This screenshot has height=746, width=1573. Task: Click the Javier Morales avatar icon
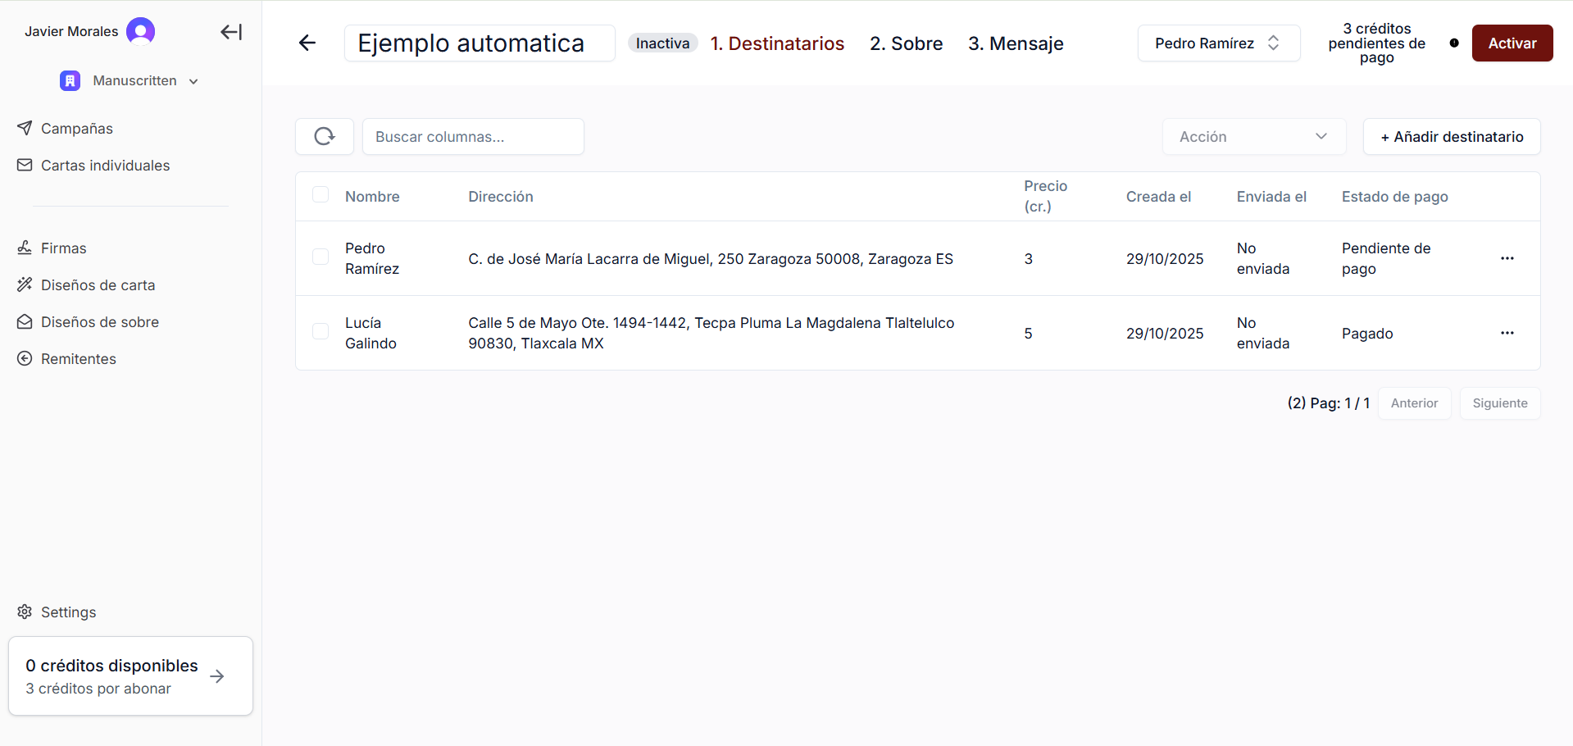point(140,31)
